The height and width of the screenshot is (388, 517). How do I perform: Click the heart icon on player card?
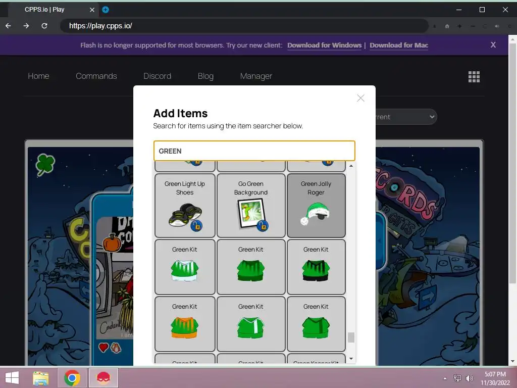(x=104, y=348)
